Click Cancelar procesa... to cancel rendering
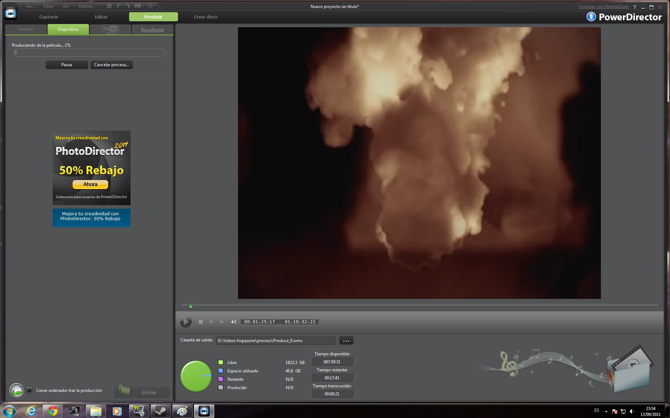This screenshot has height=418, width=670. (111, 65)
